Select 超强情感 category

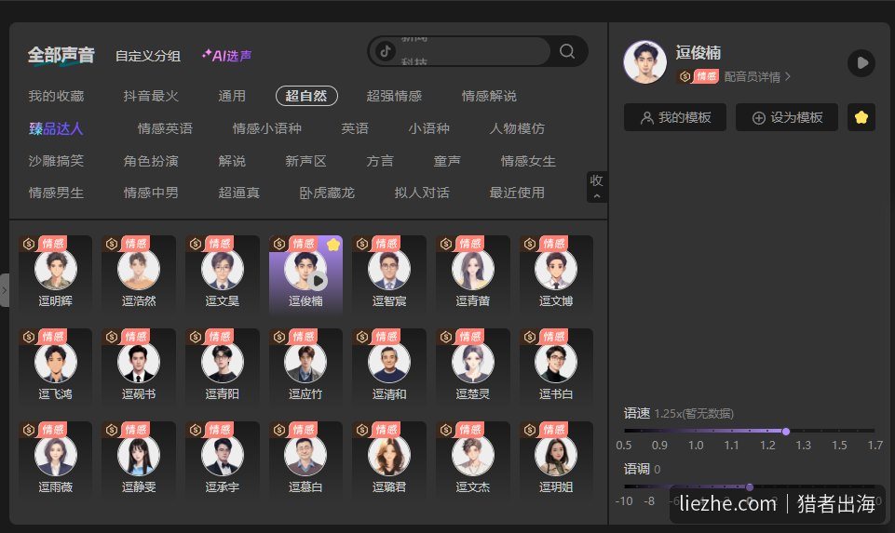coord(394,96)
